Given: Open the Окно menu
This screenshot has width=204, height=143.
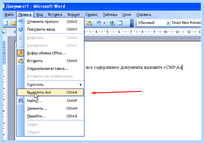Looking at the screenshot, I should (127, 15).
